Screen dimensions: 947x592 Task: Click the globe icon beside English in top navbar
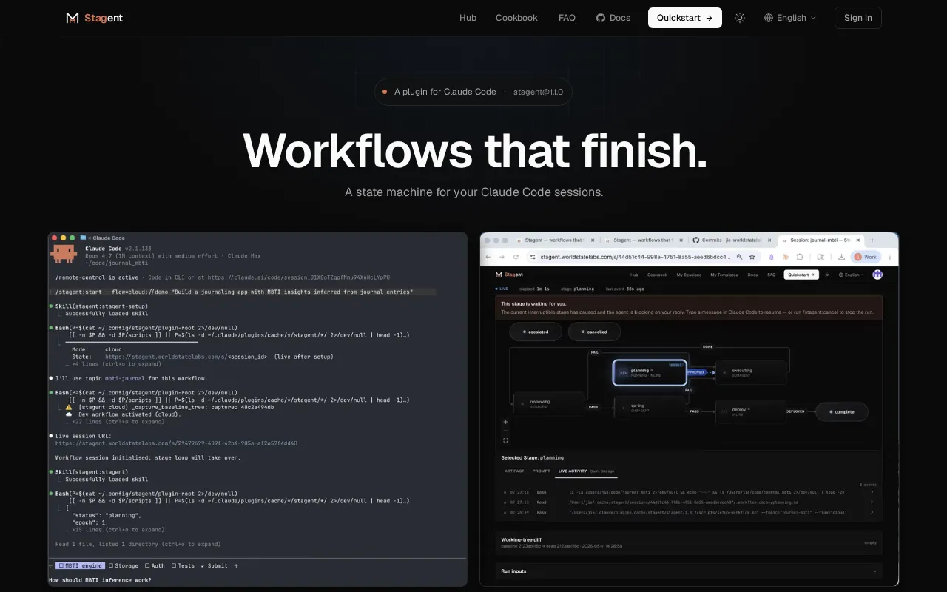tap(769, 18)
